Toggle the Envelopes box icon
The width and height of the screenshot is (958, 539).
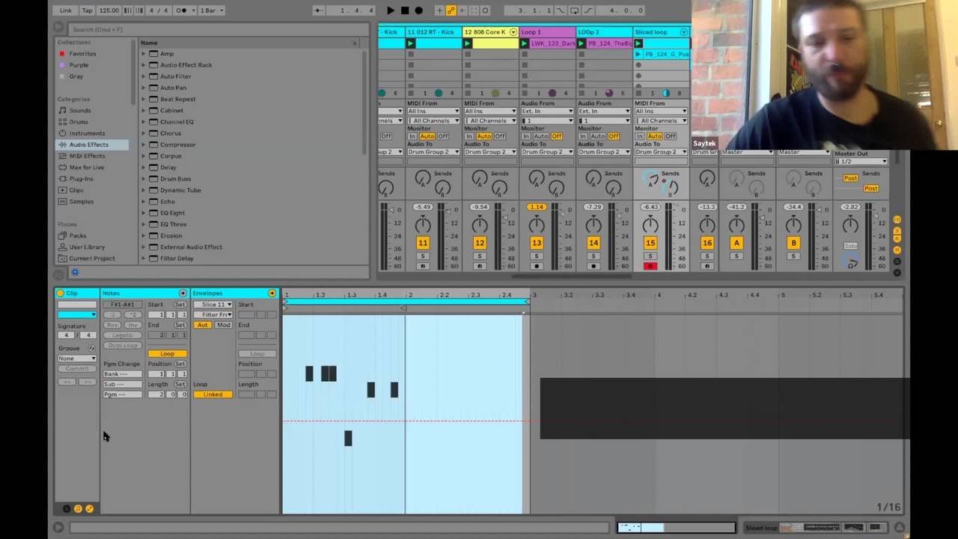[x=272, y=293]
